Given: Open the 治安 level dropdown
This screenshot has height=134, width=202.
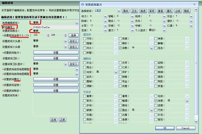Looking at the screenshot, I should tap(116, 72).
